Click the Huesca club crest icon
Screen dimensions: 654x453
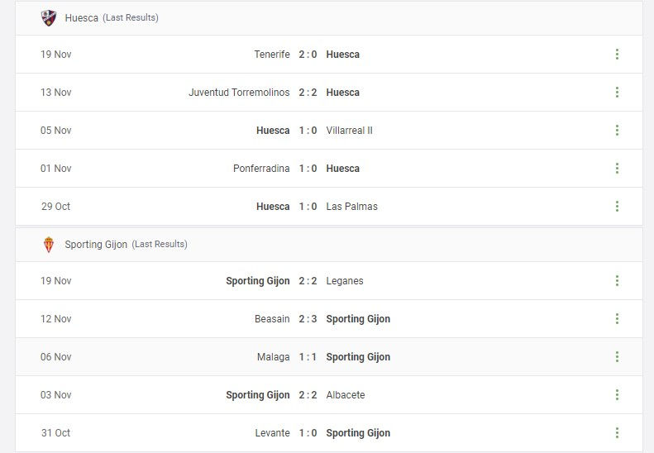[x=49, y=18]
